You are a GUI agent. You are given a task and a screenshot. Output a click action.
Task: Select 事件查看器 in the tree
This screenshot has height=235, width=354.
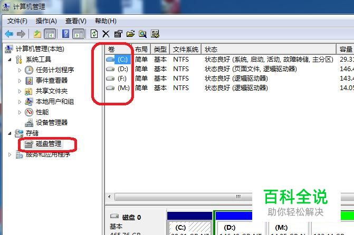52,81
